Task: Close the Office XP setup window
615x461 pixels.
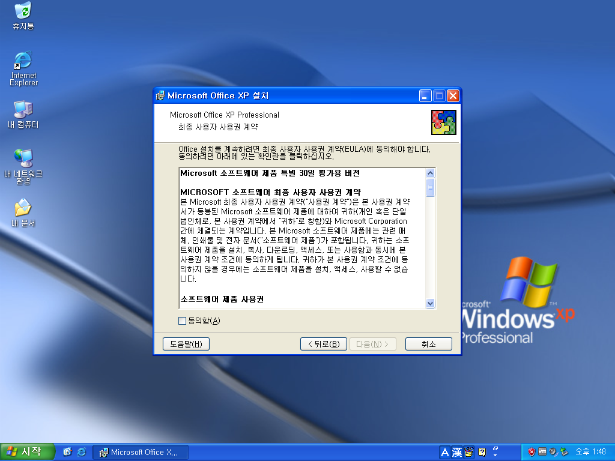Action: [x=453, y=95]
